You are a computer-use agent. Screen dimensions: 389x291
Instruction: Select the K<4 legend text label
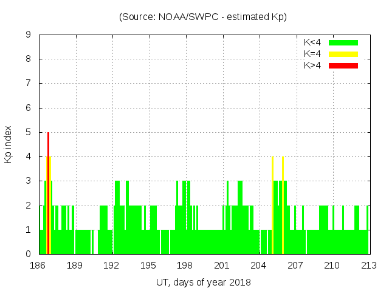[312, 42]
